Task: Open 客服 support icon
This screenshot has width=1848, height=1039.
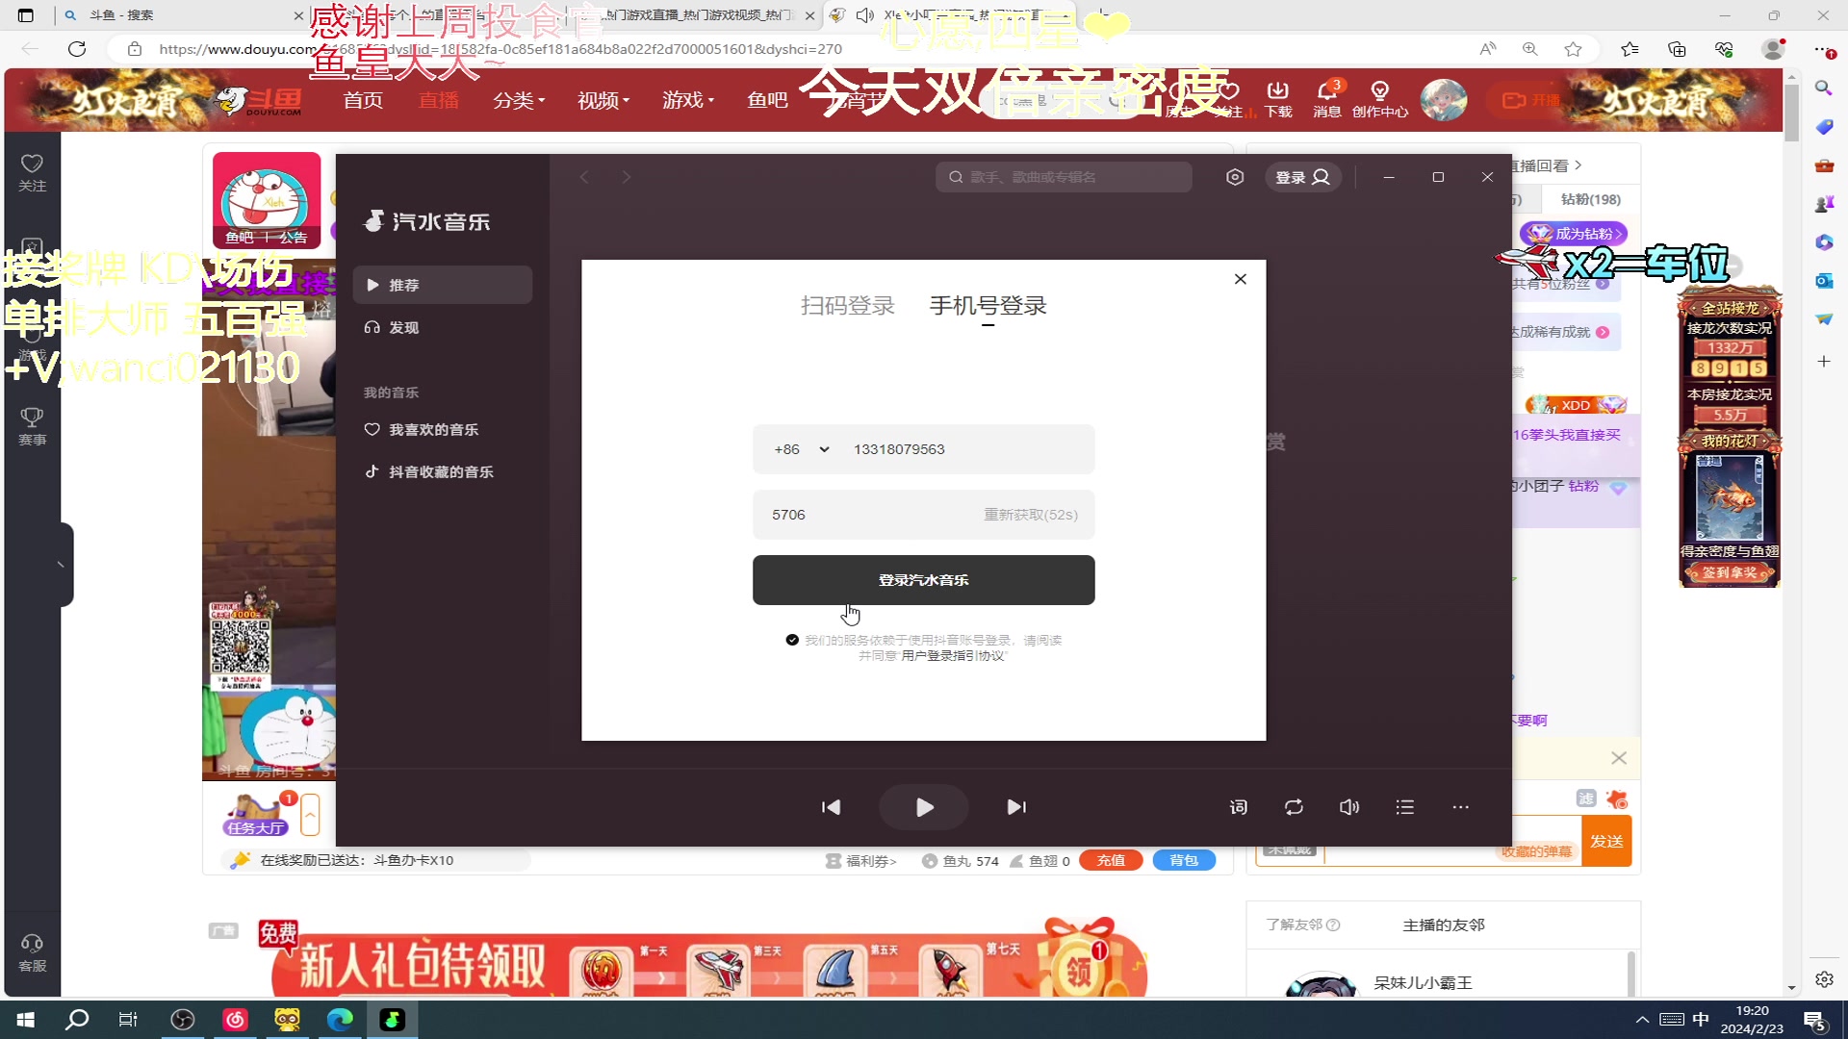Action: [32, 953]
